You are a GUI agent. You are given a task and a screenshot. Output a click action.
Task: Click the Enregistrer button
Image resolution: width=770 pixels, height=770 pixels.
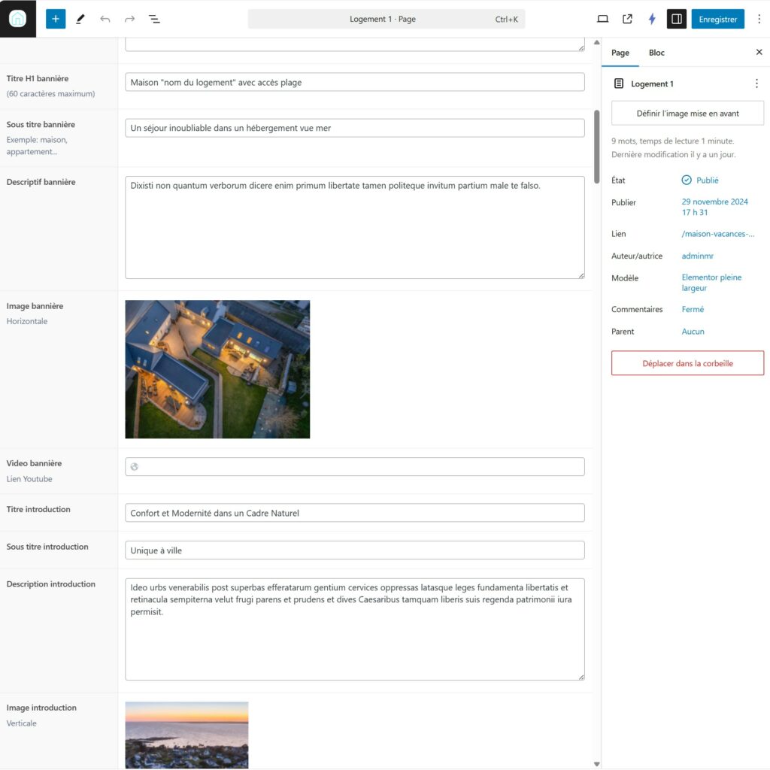(718, 19)
